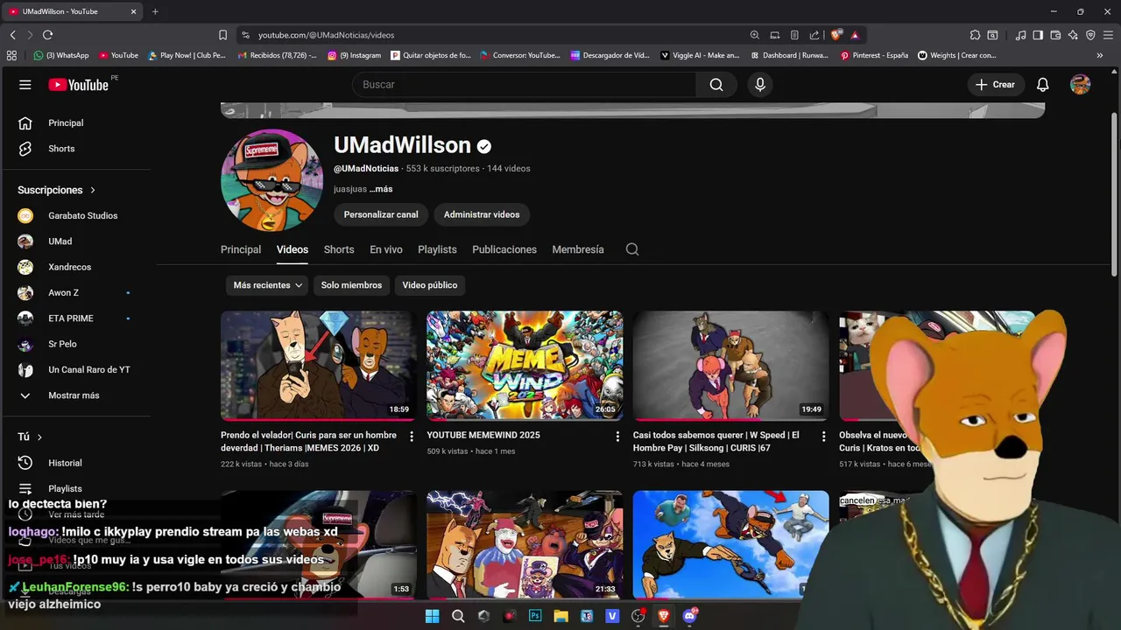Open the Más recientes sort dropdown
Viewport: 1121px width, 630px height.
click(267, 285)
